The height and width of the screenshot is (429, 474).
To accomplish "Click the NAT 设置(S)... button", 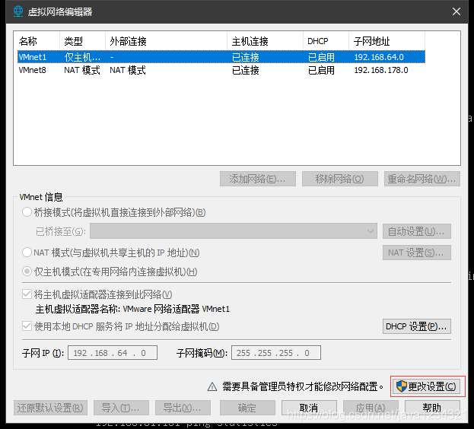I will 417,253.
